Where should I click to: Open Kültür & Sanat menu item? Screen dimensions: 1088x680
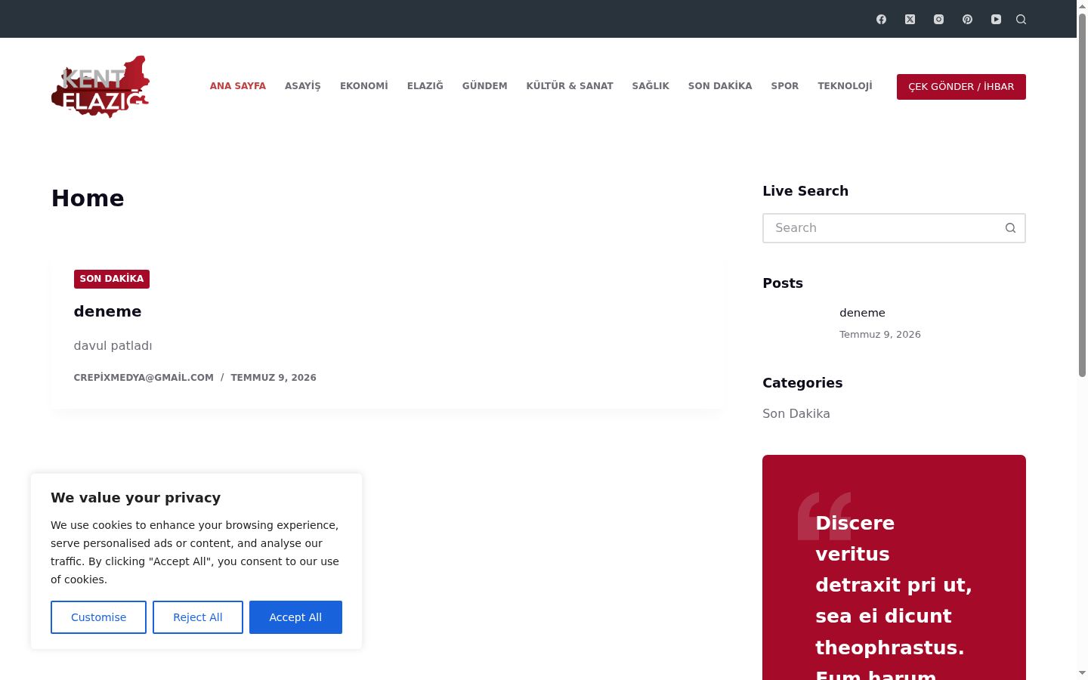point(570,86)
